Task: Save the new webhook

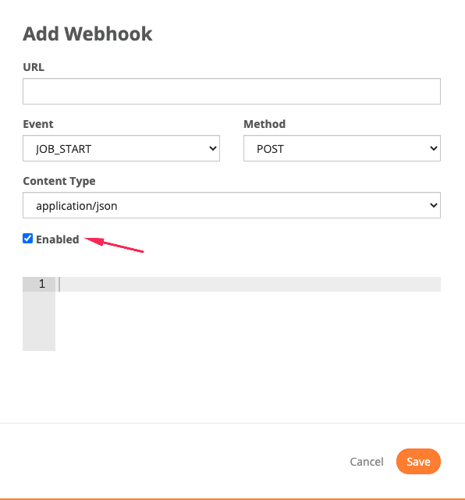Action: pyautogui.click(x=418, y=462)
